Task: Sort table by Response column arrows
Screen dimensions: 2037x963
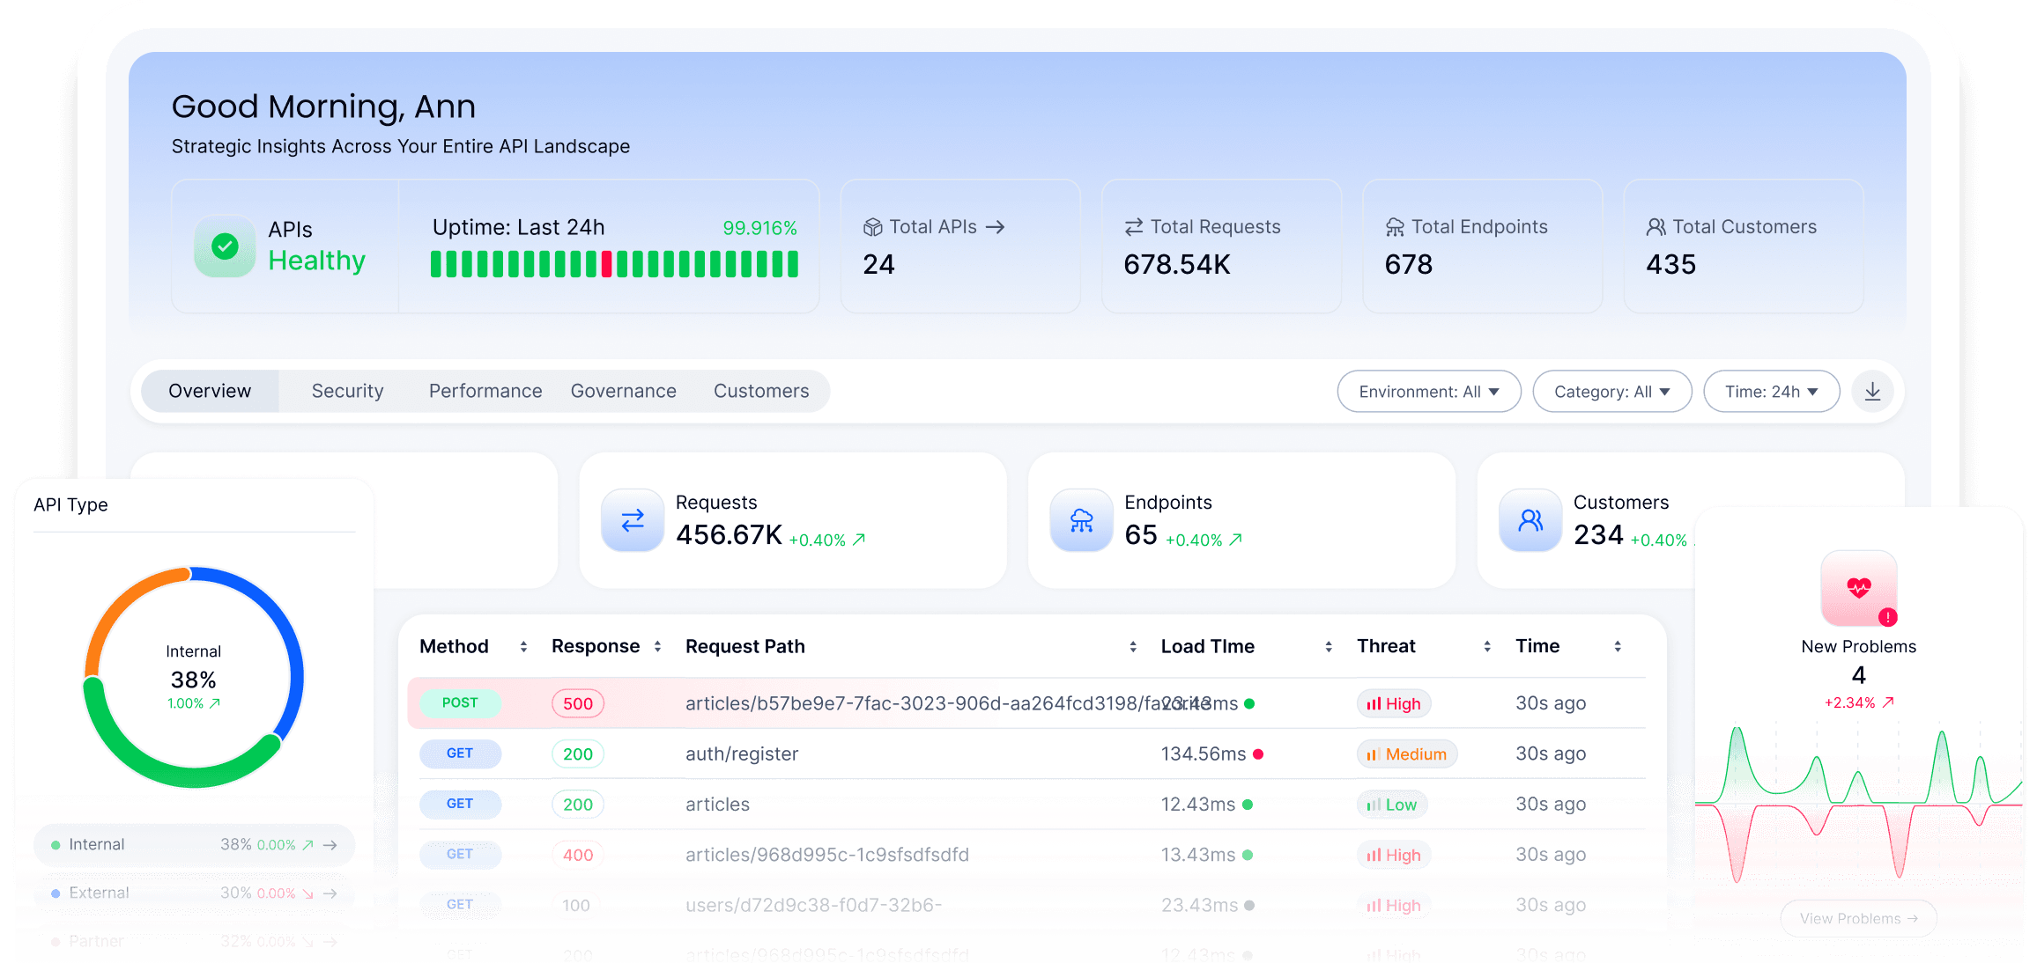Action: click(657, 647)
